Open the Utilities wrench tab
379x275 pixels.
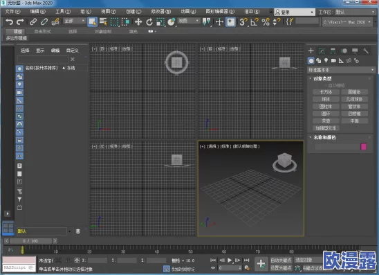(x=366, y=51)
